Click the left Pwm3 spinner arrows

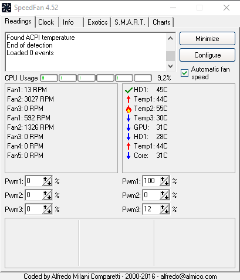click(47, 210)
